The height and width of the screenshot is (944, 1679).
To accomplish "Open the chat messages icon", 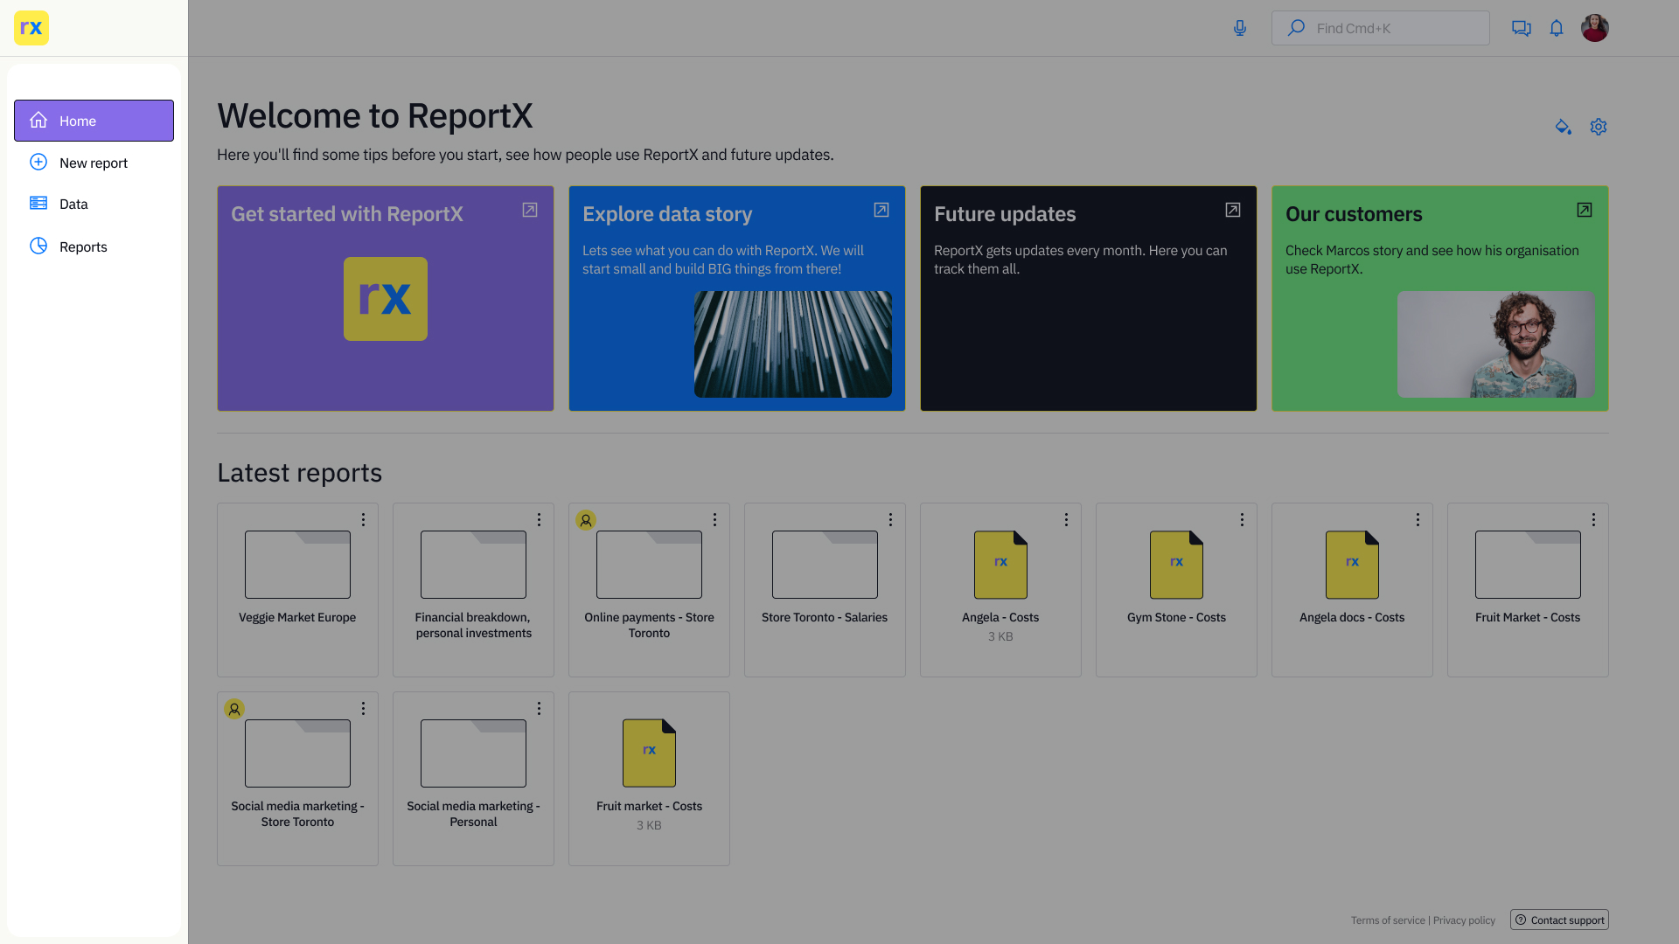I will click(1522, 28).
